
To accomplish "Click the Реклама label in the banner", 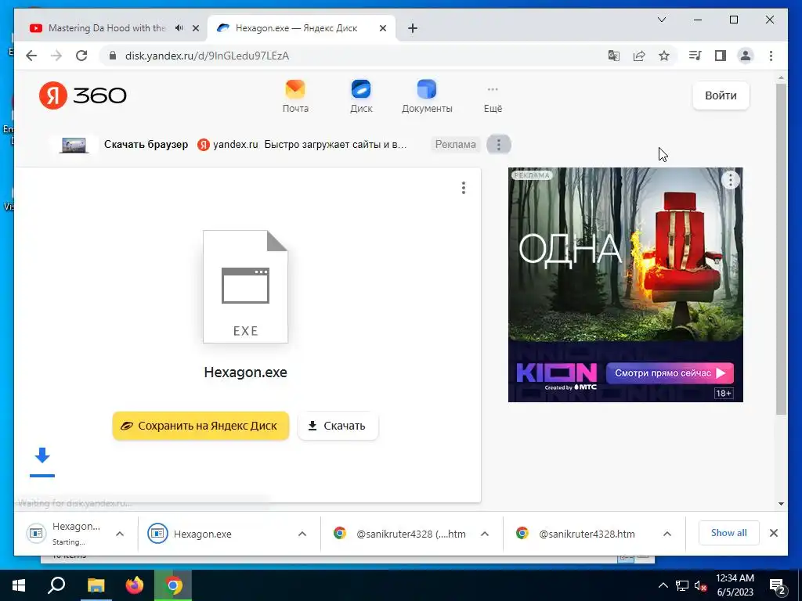I will [x=455, y=145].
